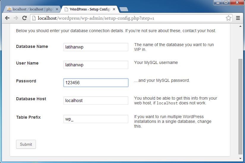This screenshot has height=163, width=245.
Task: Click the 'User Name' label
Action: (x=27, y=63)
